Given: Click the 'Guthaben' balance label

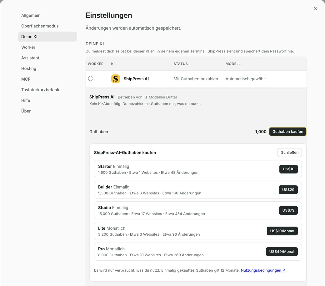Looking at the screenshot, I should tap(99, 132).
